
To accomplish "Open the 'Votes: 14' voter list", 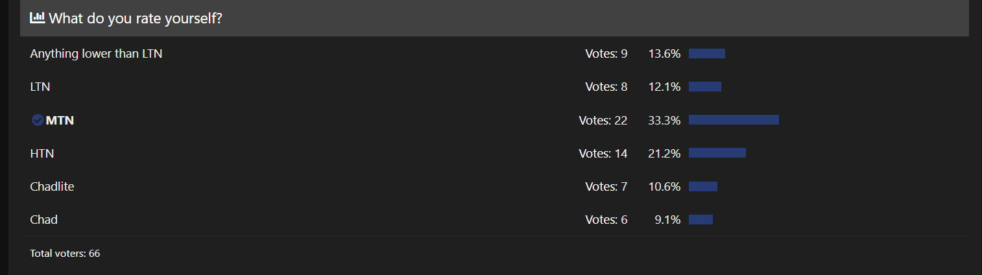I will point(603,153).
